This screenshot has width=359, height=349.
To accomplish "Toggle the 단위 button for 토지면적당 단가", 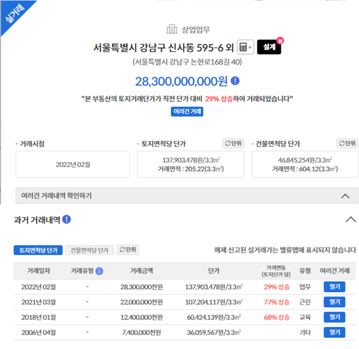I will (x=233, y=143).
